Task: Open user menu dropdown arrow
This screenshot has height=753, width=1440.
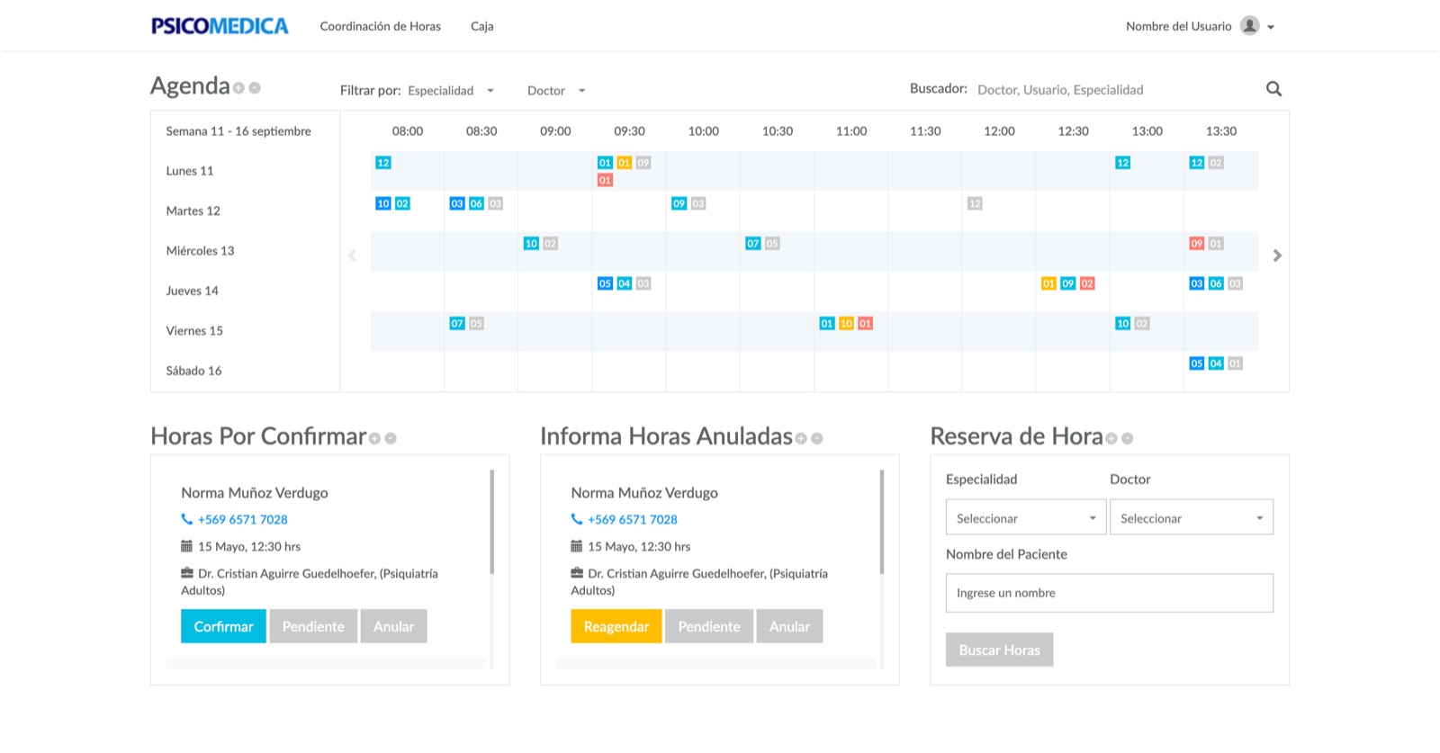Action: coord(1271,27)
